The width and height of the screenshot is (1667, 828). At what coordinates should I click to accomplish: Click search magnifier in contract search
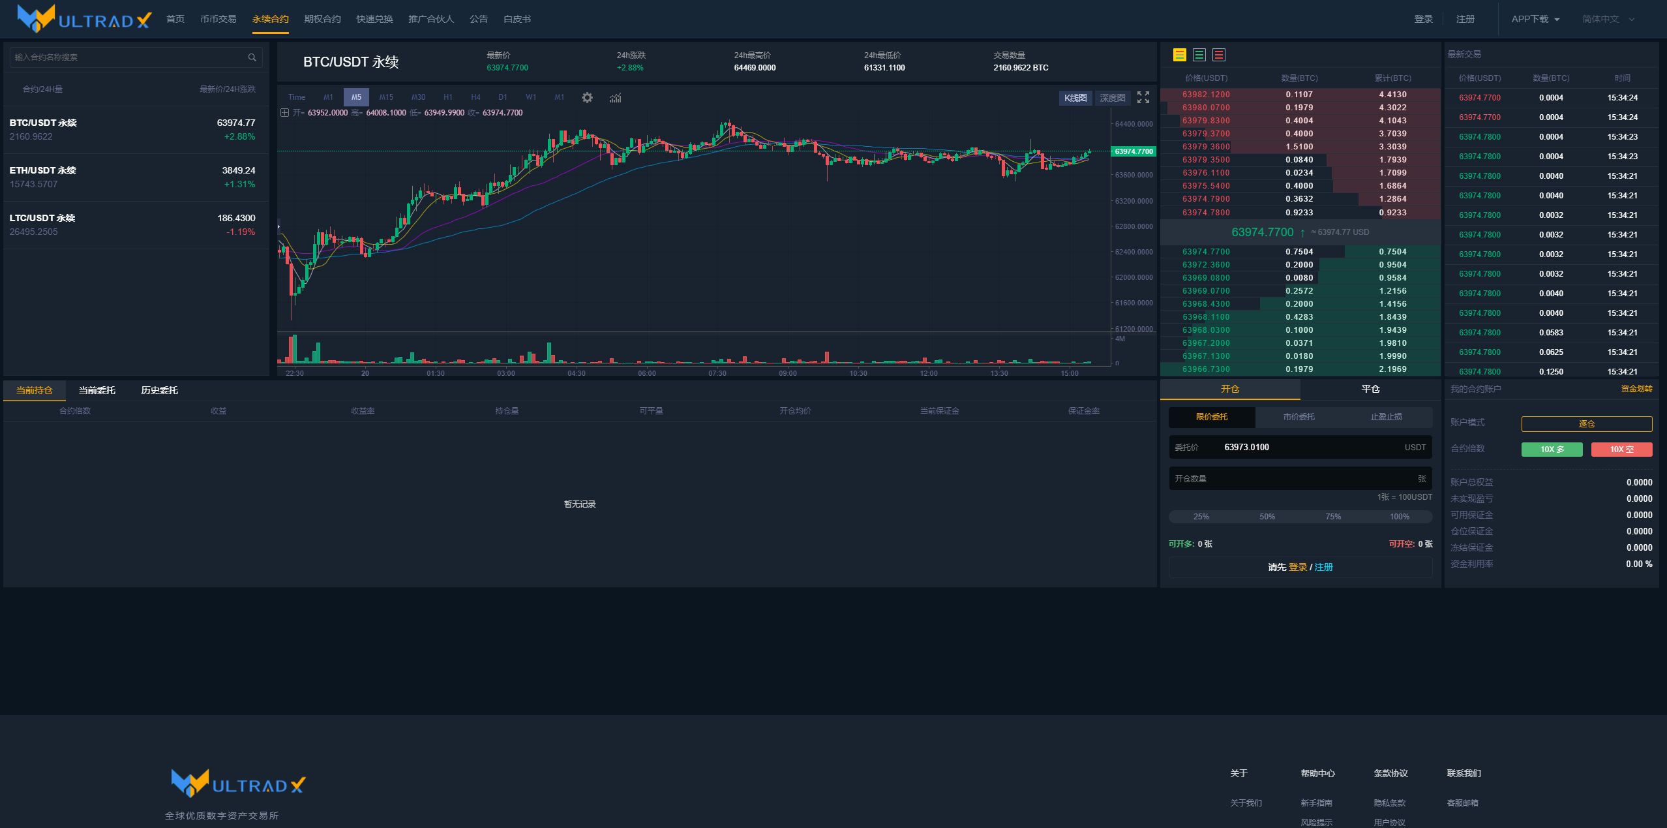[x=252, y=57]
